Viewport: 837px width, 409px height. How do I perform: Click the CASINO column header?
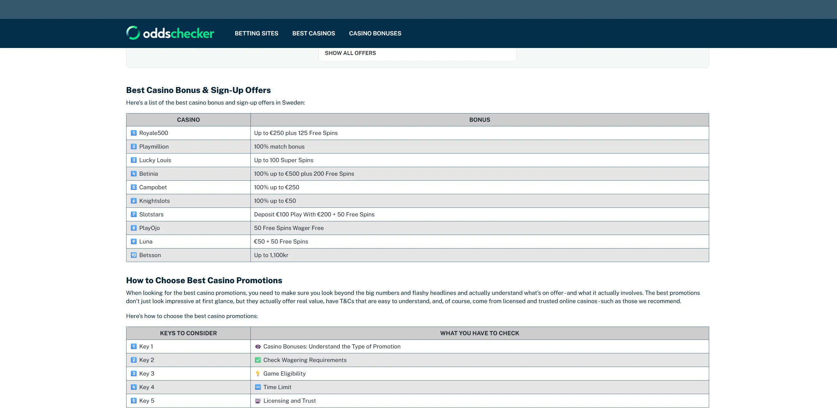coord(188,120)
